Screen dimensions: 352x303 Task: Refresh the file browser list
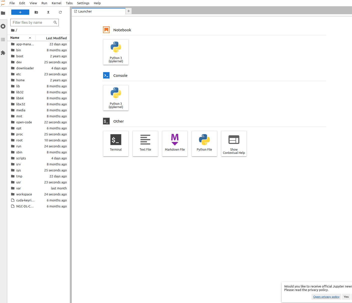tap(60, 12)
